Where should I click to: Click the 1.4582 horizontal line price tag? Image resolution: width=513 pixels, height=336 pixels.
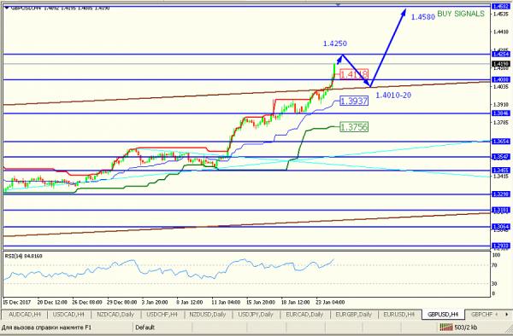pos(500,6)
